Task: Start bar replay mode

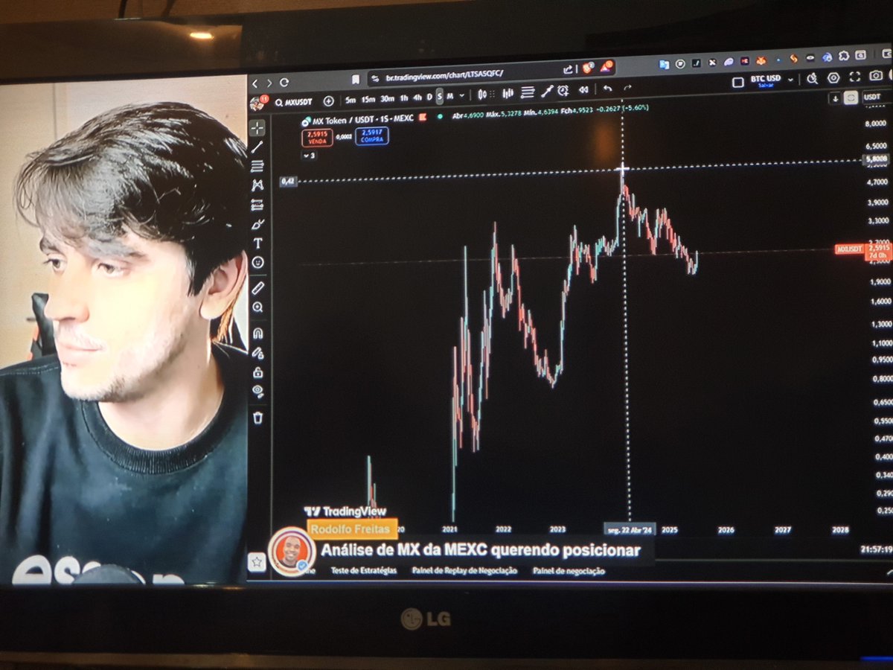Action: (584, 90)
